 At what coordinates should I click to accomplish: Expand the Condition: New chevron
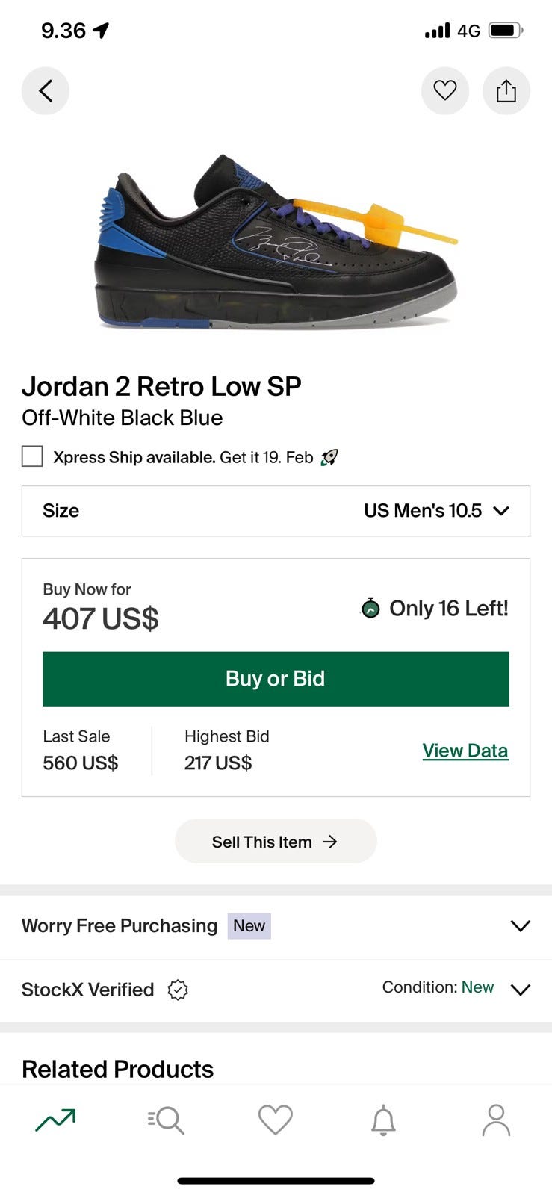click(x=520, y=990)
